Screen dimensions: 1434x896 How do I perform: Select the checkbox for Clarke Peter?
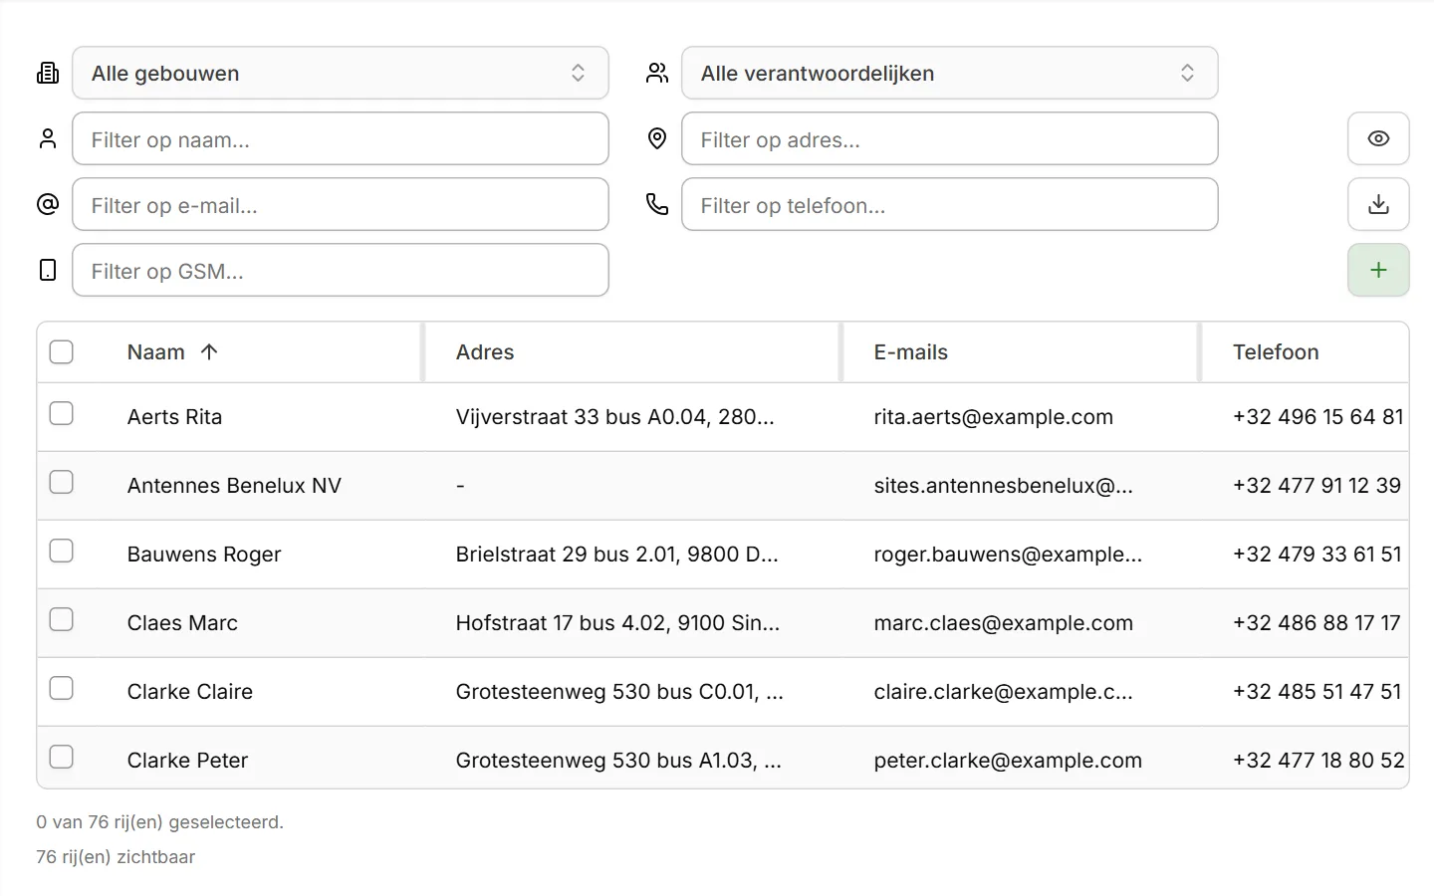(62, 757)
